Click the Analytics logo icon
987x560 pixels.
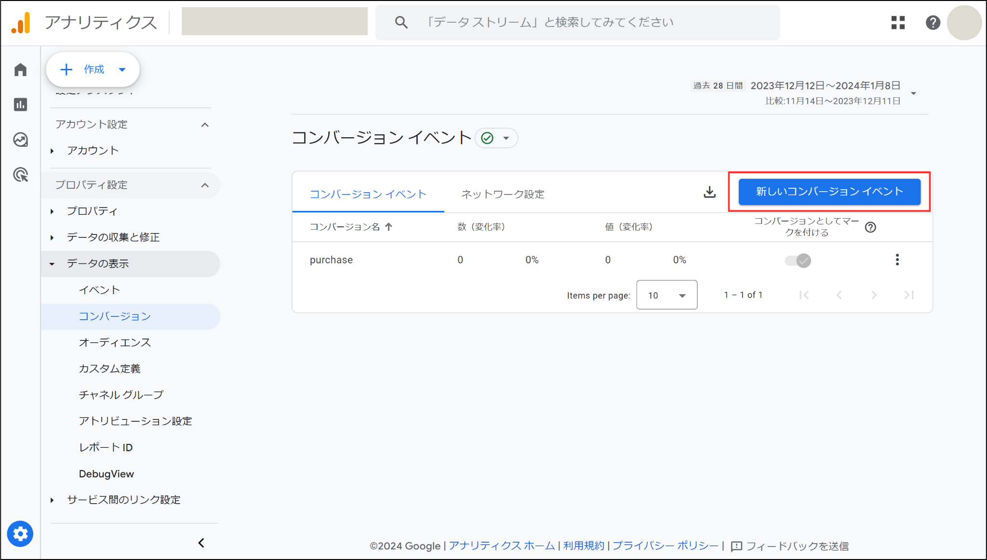[21, 23]
